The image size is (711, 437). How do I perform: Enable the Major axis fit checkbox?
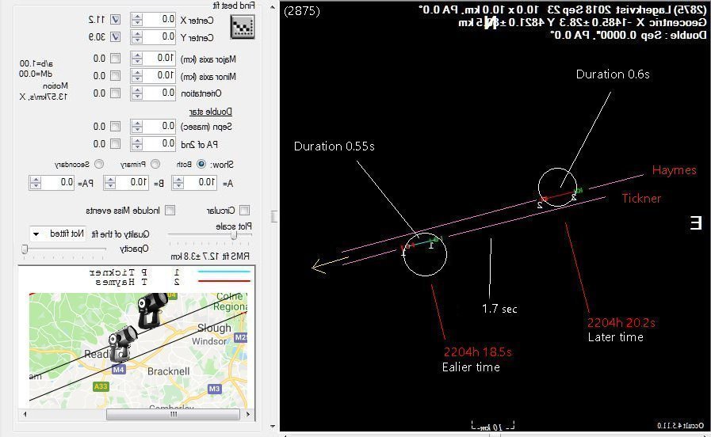115,59
